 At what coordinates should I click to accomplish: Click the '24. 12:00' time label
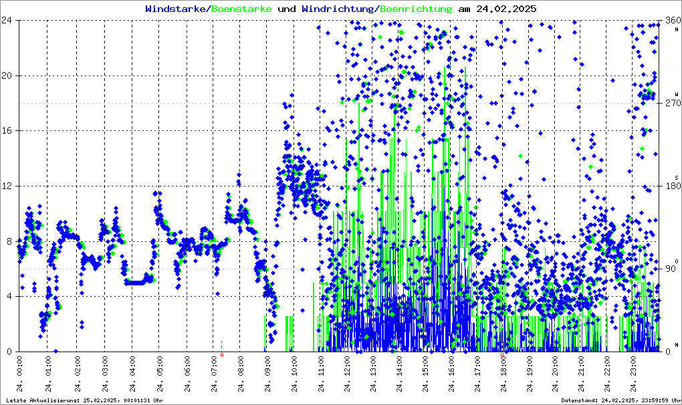[346, 374]
